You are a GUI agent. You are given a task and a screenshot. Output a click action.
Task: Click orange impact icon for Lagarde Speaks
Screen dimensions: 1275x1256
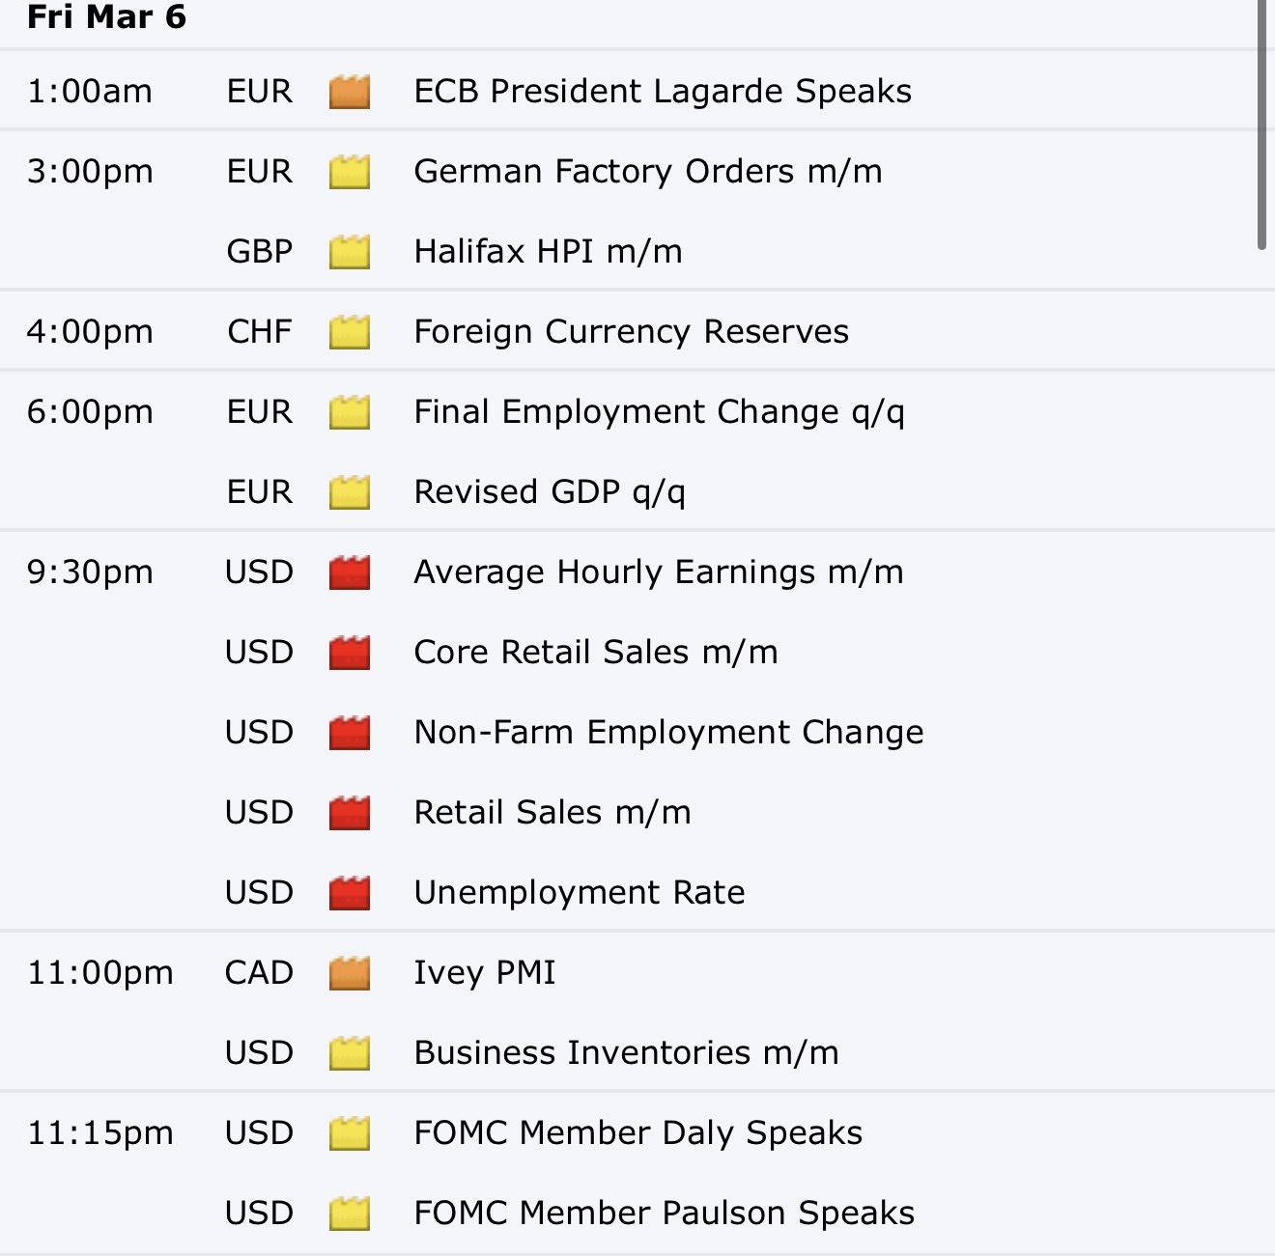point(350,92)
